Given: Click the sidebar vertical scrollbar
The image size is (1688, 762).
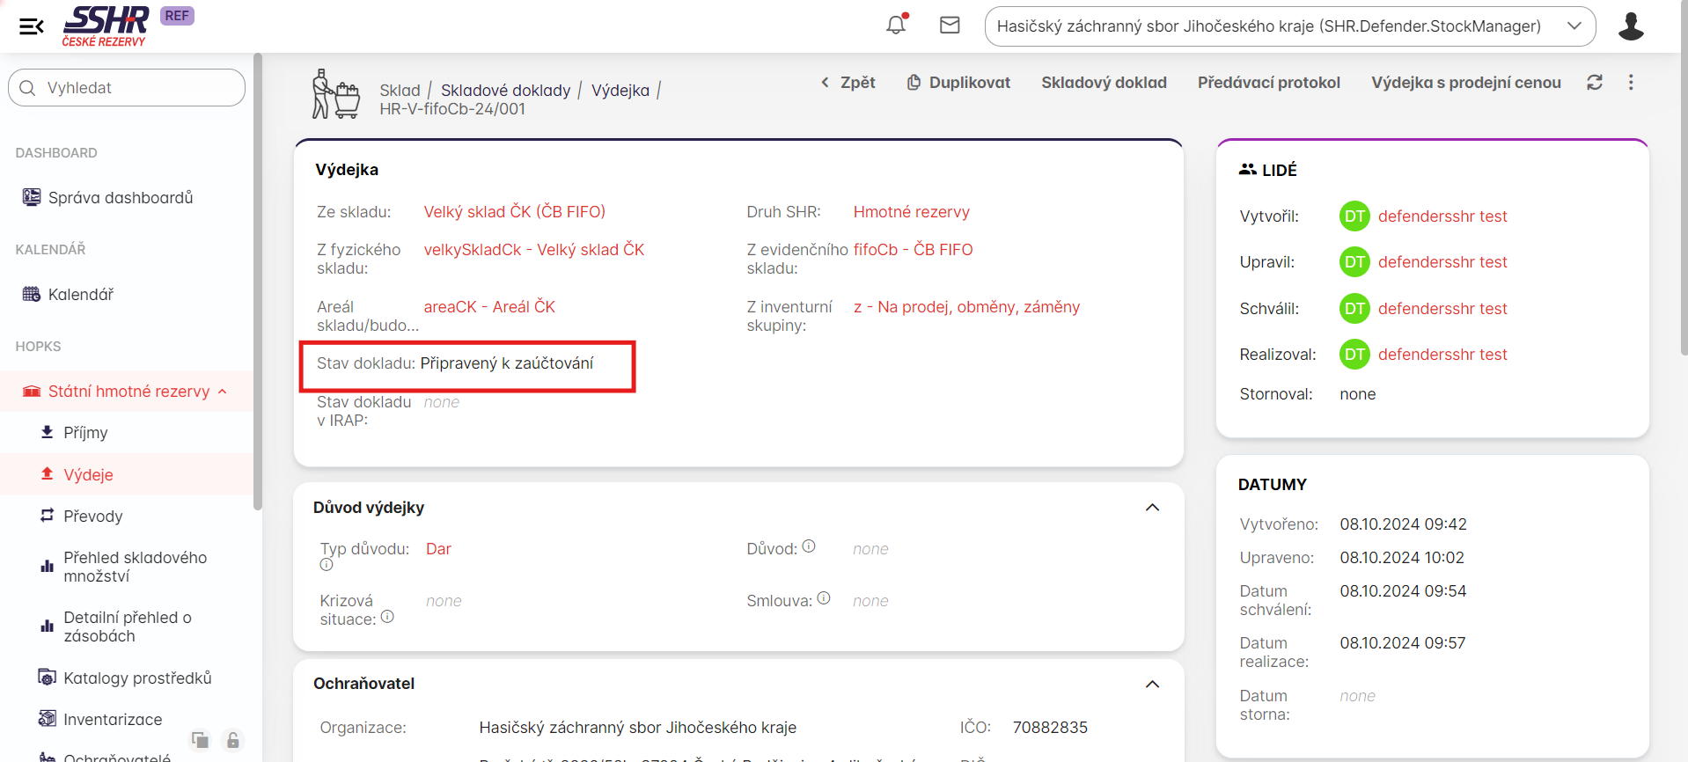Looking at the screenshot, I should click(257, 282).
